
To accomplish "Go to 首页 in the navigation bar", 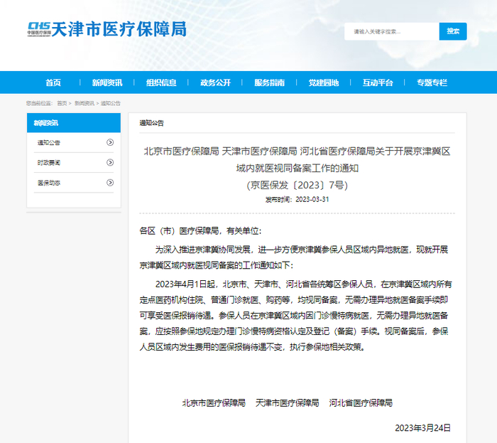I will point(53,82).
